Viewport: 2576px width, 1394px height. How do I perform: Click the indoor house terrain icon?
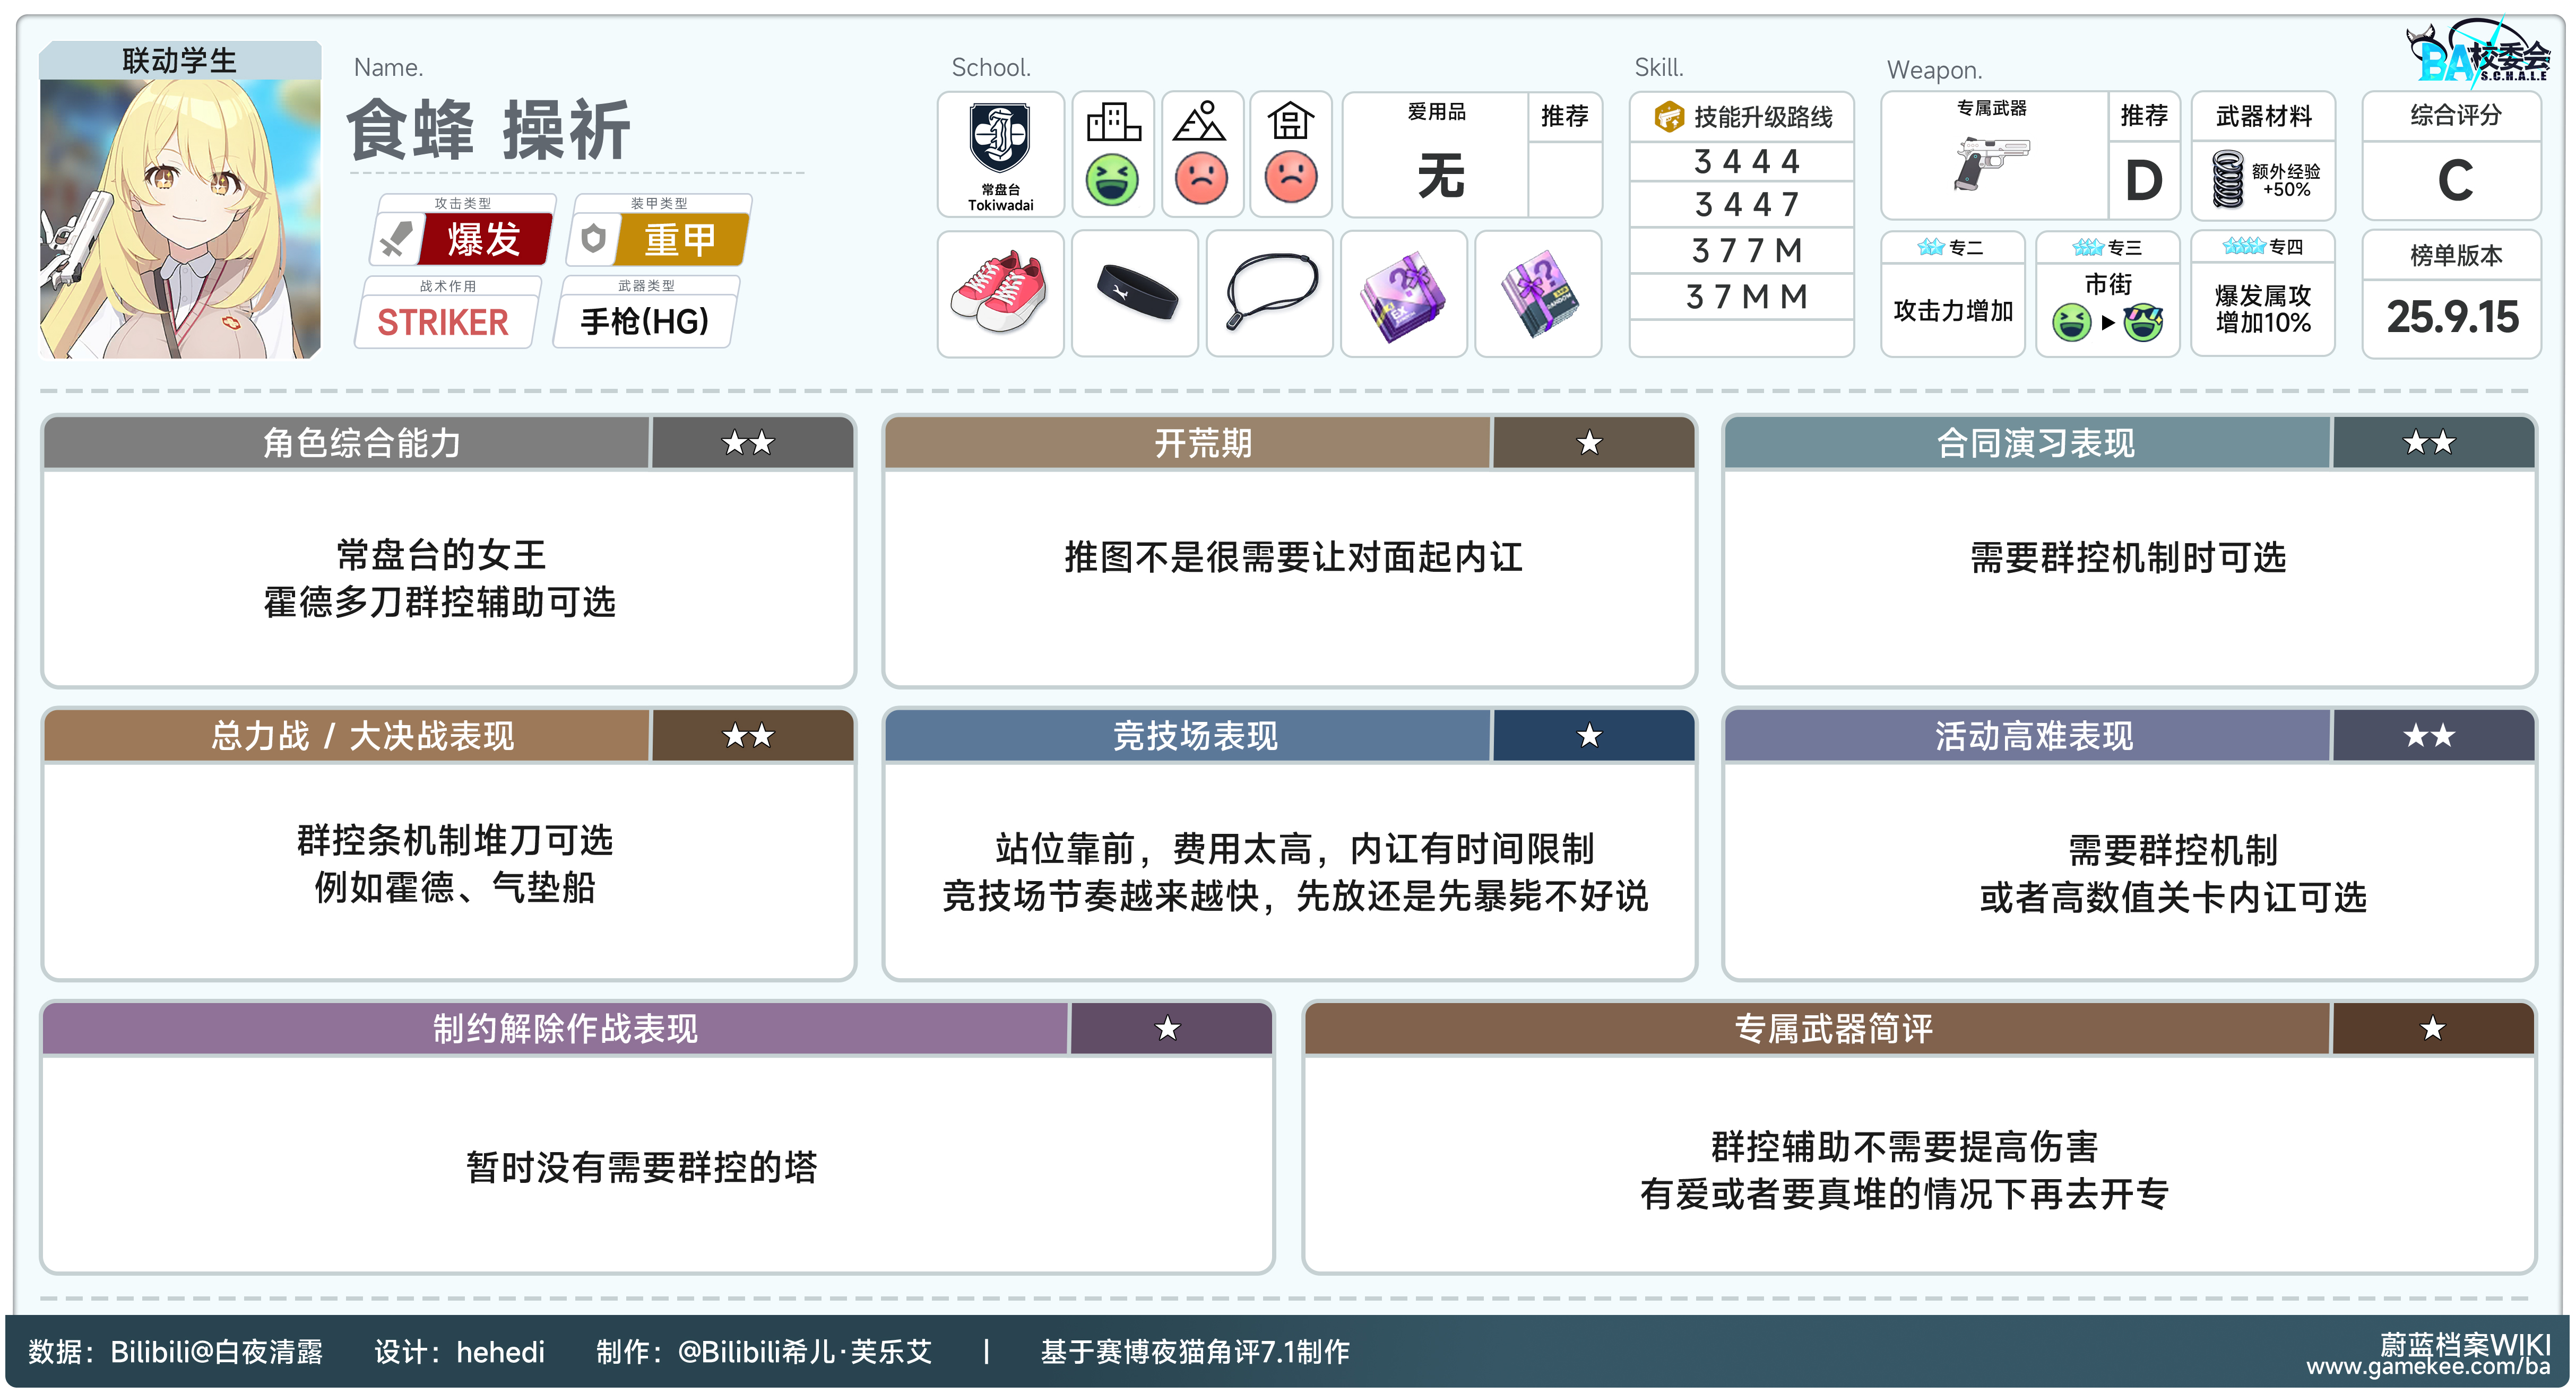pos(1290,122)
